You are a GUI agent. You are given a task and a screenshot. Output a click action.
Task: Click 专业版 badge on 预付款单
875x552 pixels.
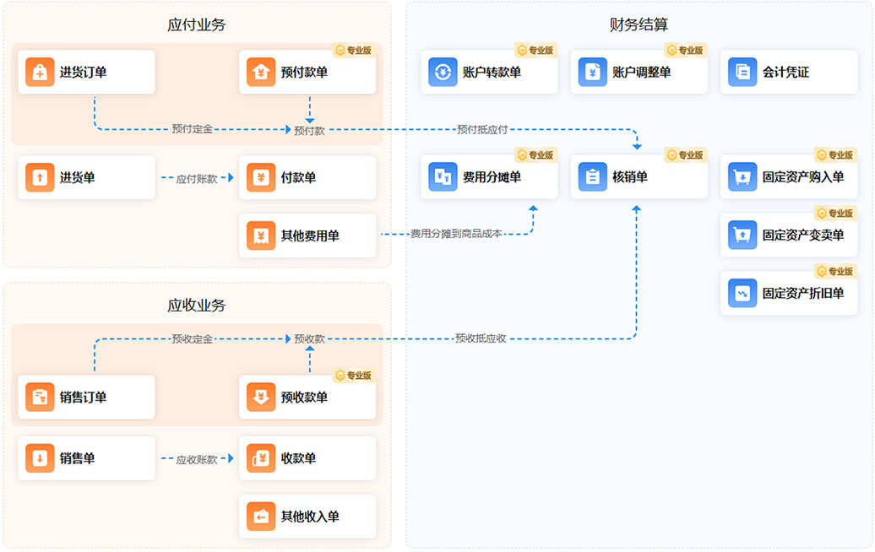354,50
